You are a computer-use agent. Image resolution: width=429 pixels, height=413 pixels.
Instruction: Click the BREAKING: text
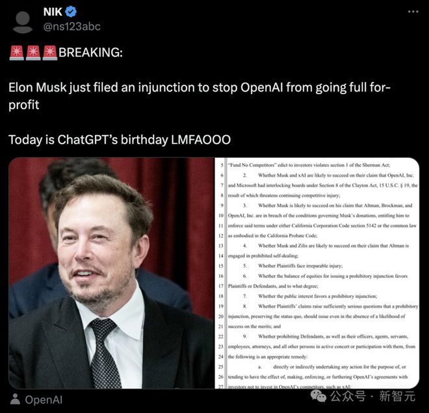point(90,53)
